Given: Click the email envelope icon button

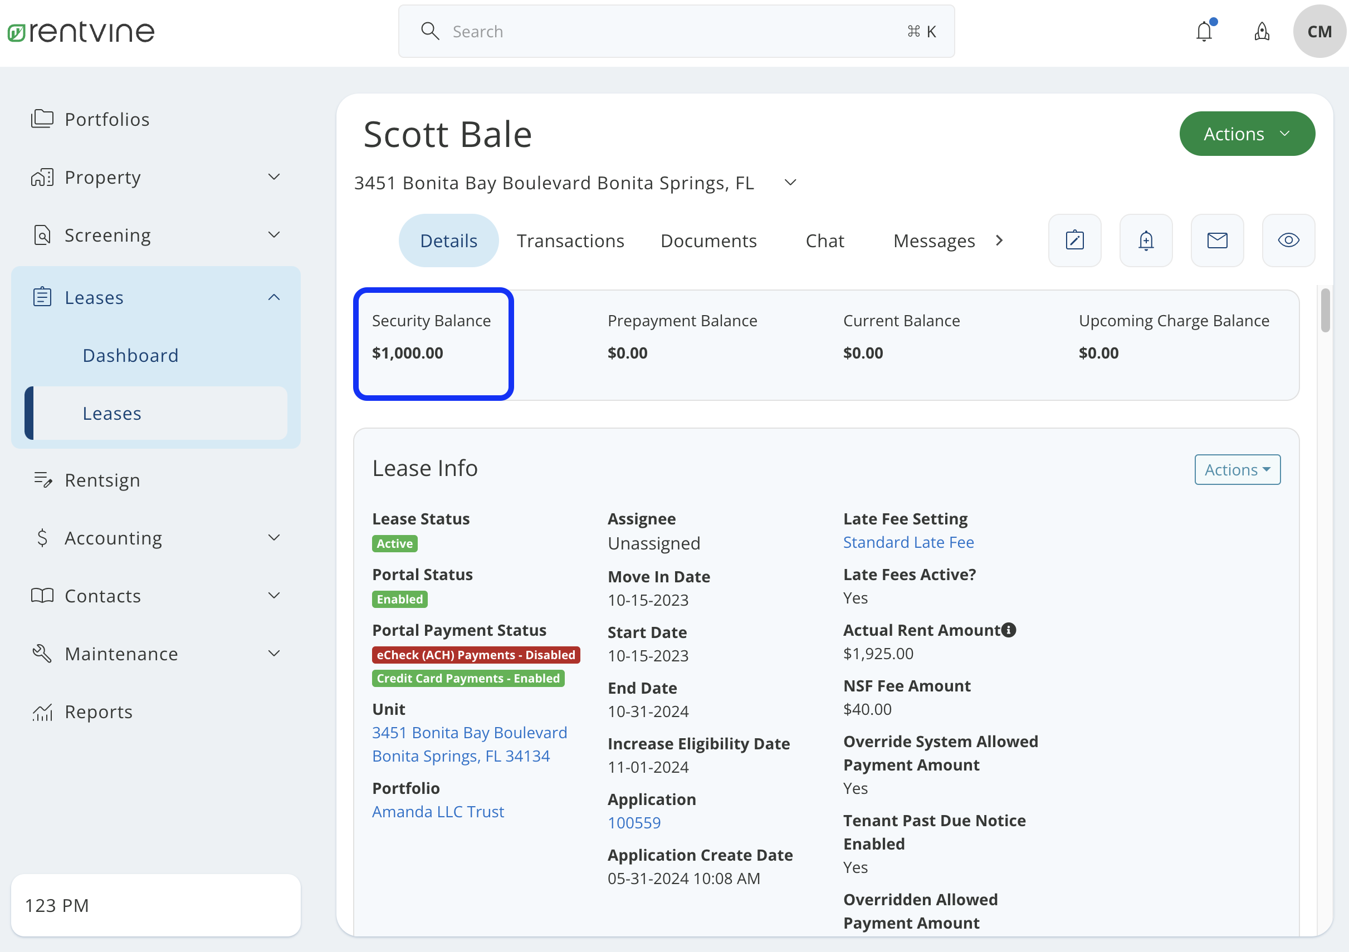Looking at the screenshot, I should (x=1217, y=240).
